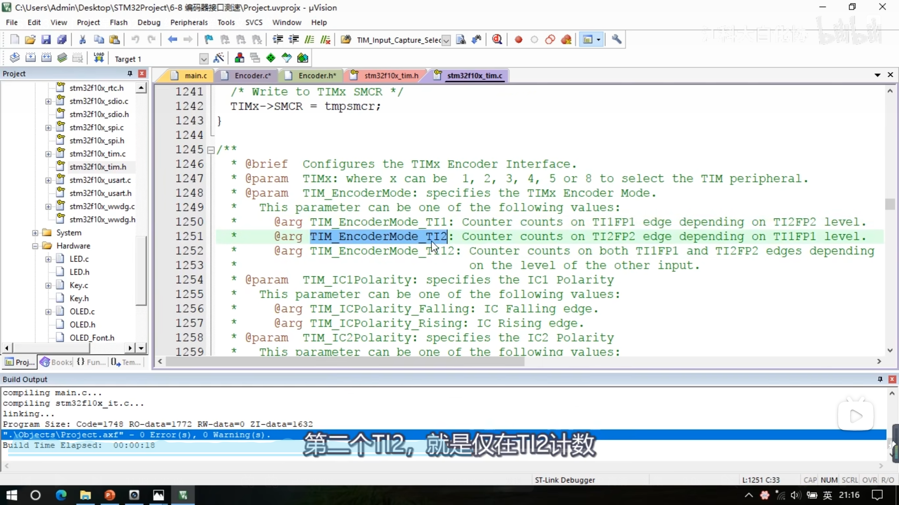
Task: Open the Peripherals menu
Action: click(189, 22)
